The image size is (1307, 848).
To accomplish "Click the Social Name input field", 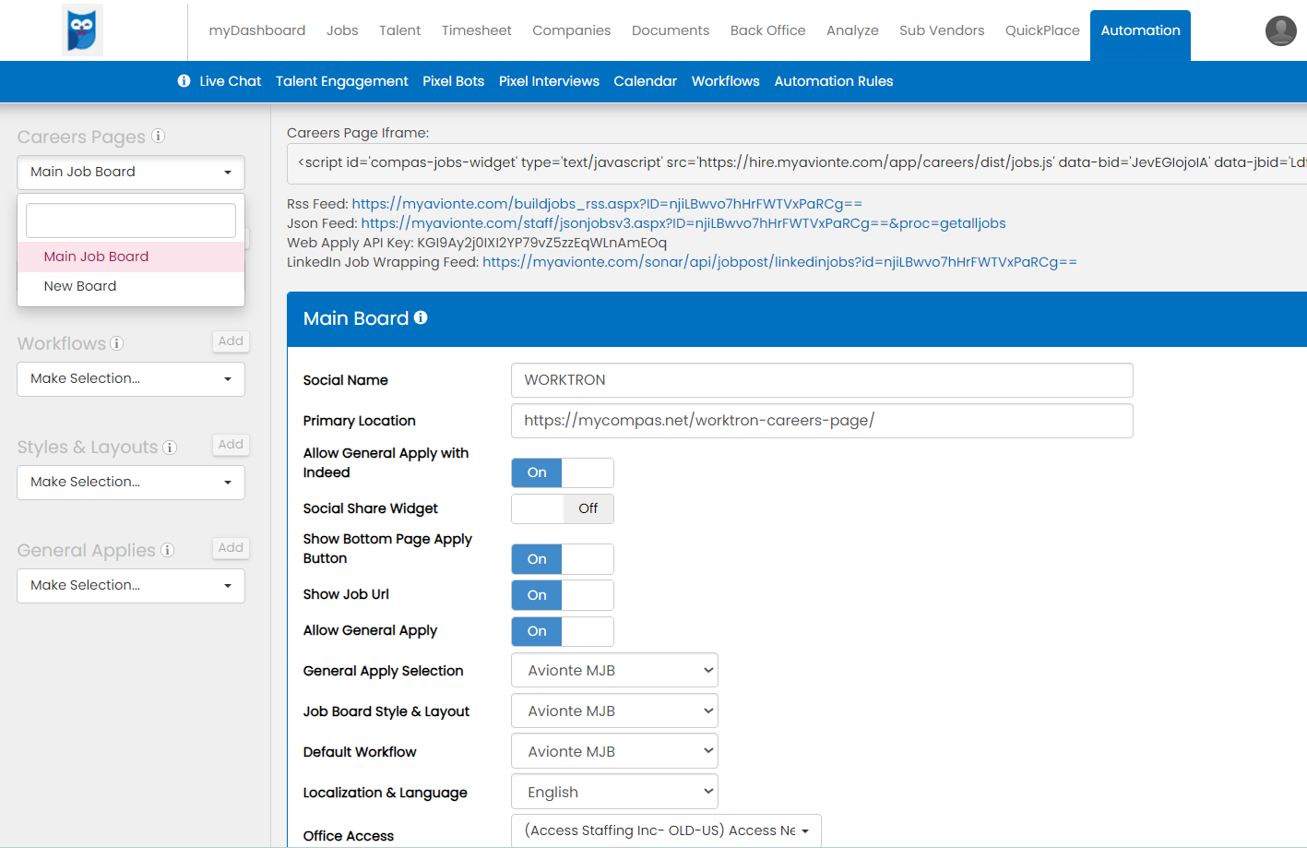I will click(821, 380).
